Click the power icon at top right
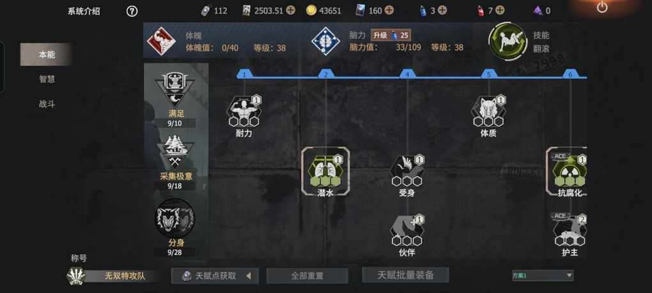This screenshot has width=652, height=293. coord(602,6)
